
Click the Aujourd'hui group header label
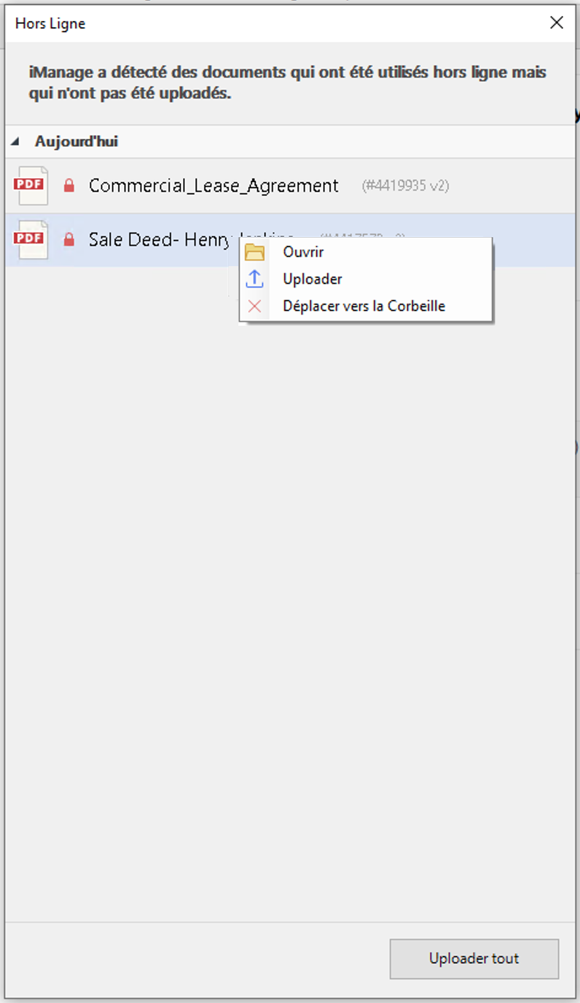(x=76, y=142)
